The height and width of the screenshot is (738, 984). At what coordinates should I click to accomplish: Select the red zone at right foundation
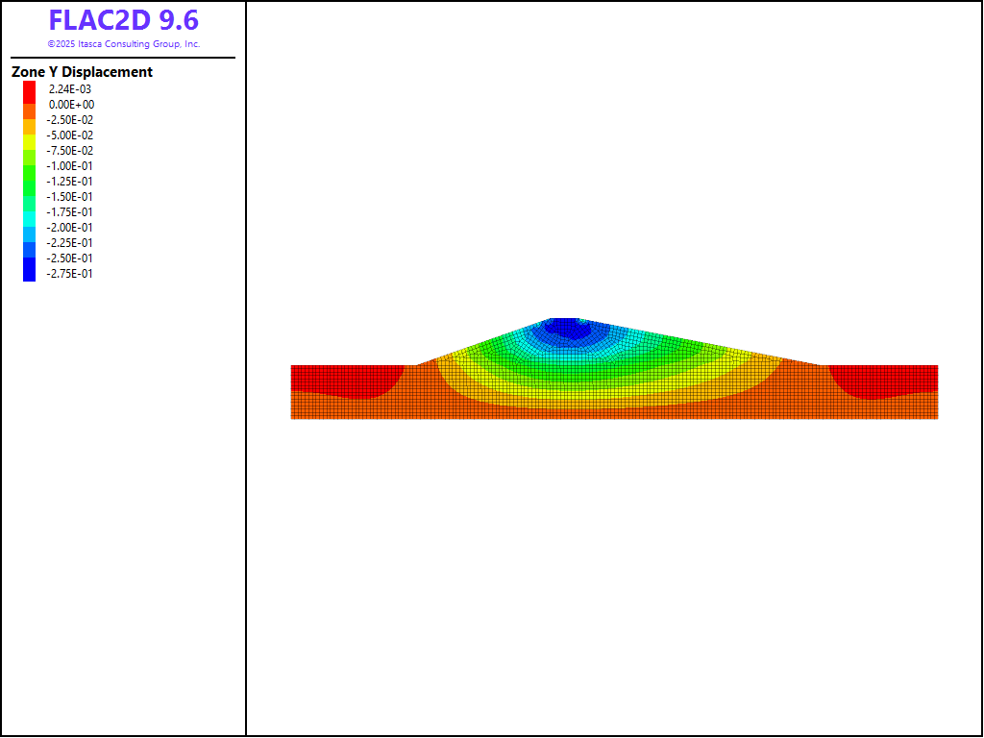884,379
